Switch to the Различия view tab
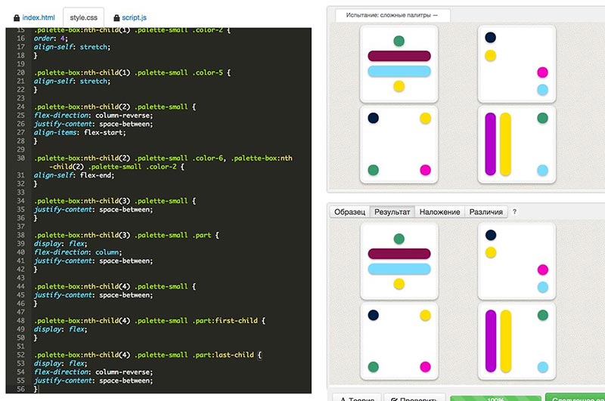The width and height of the screenshot is (605, 401). pos(486,212)
